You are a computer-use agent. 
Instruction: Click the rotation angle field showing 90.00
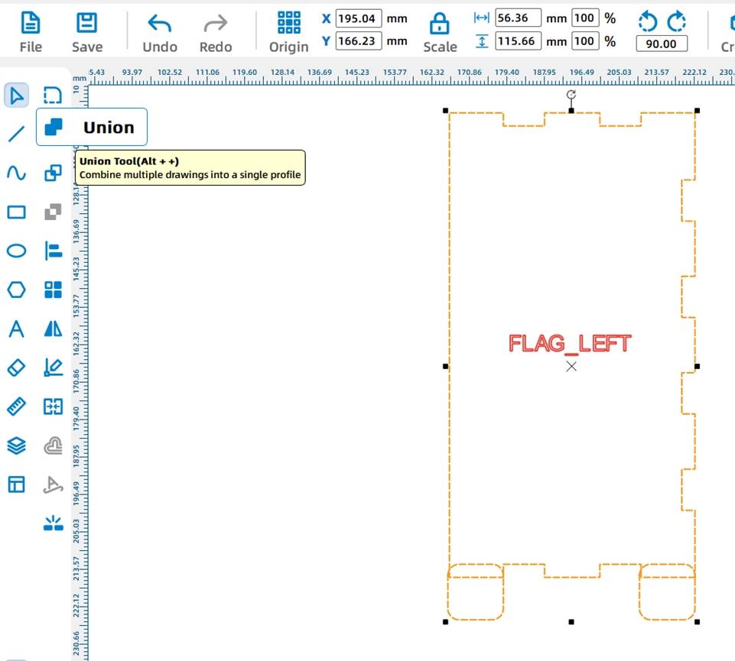662,44
